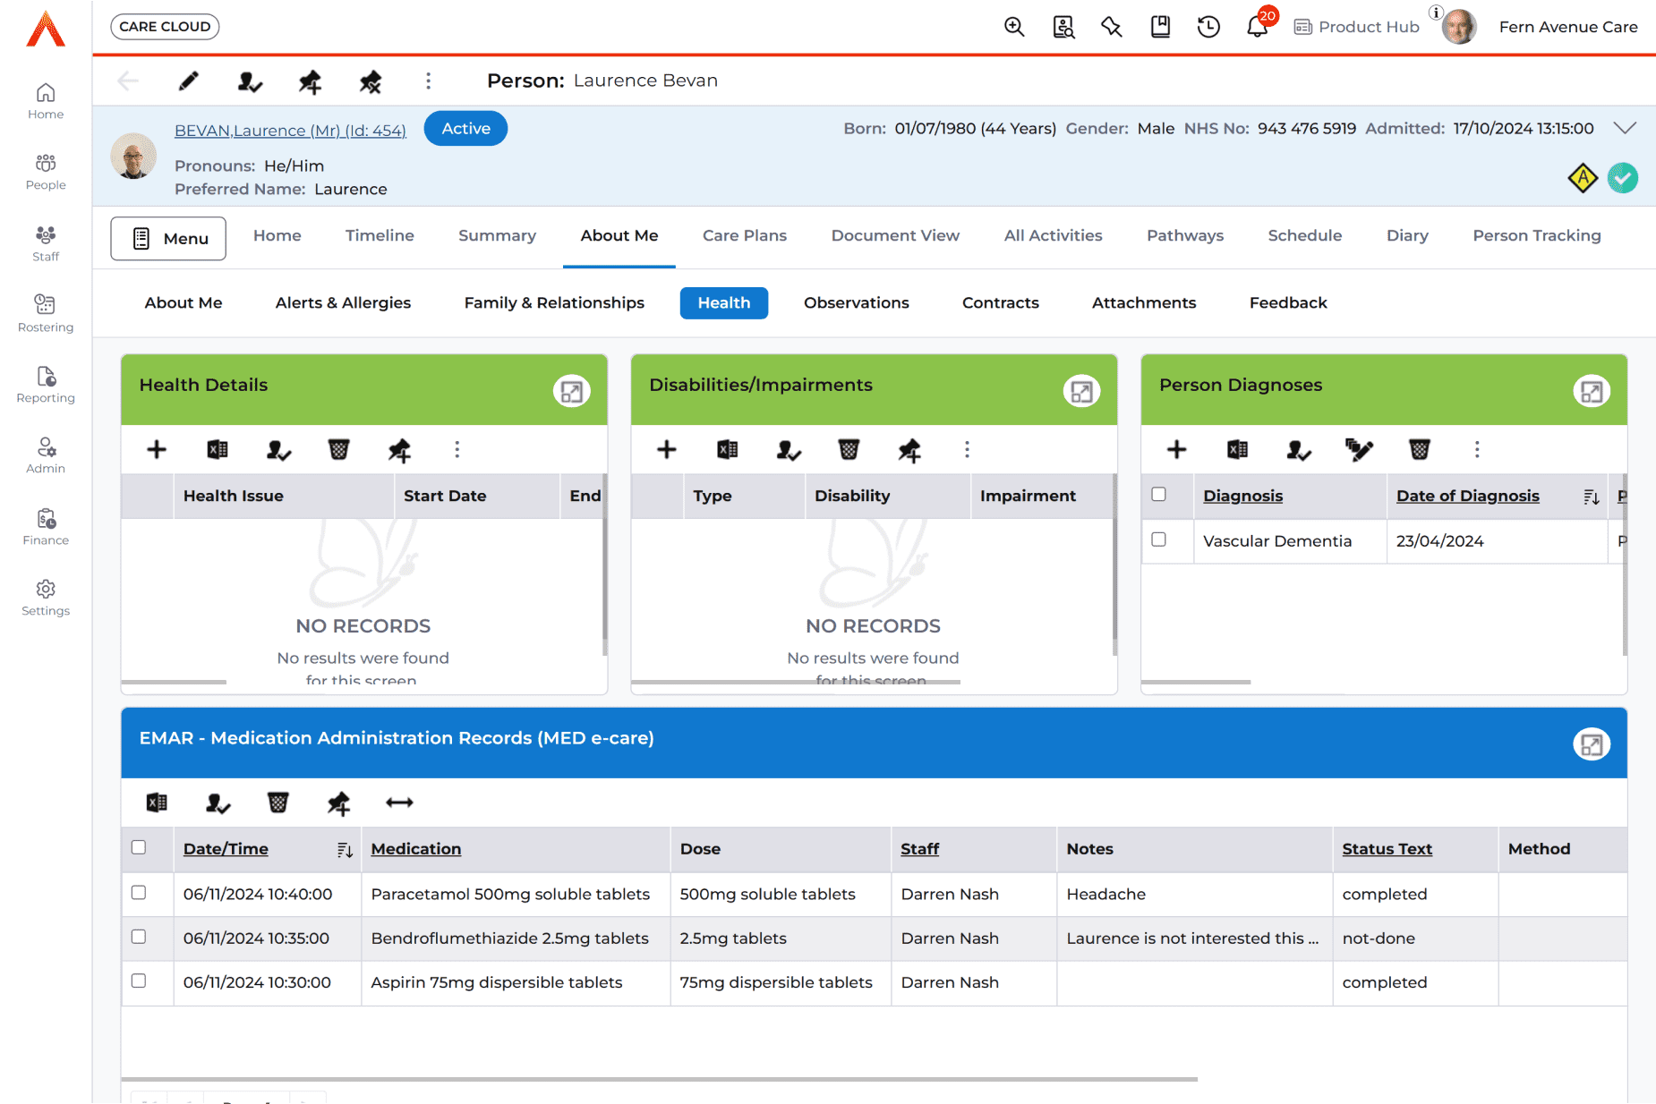
Task: Open Rostering from the sidebar
Action: (x=46, y=313)
